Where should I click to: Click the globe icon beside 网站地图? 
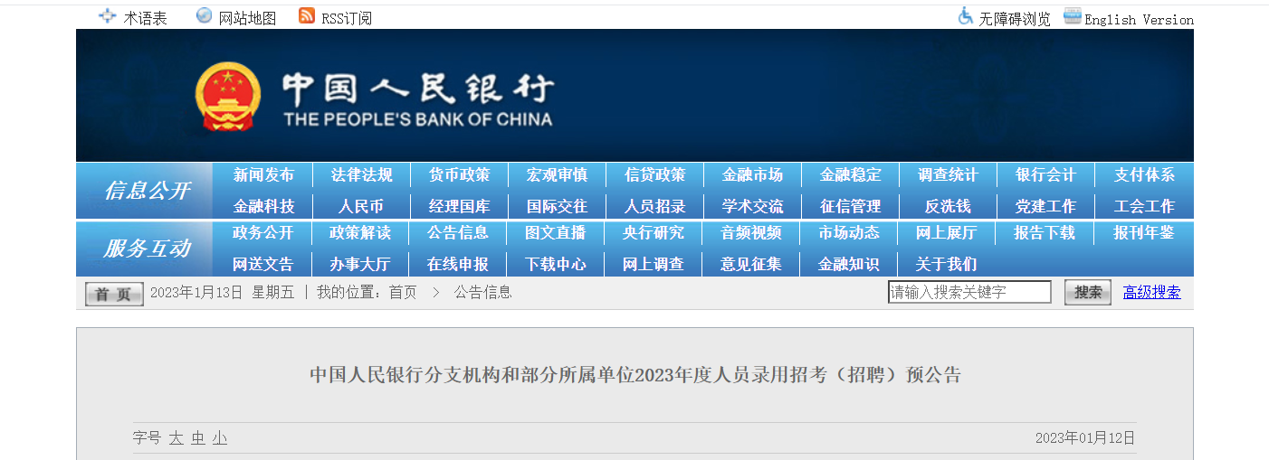point(205,16)
